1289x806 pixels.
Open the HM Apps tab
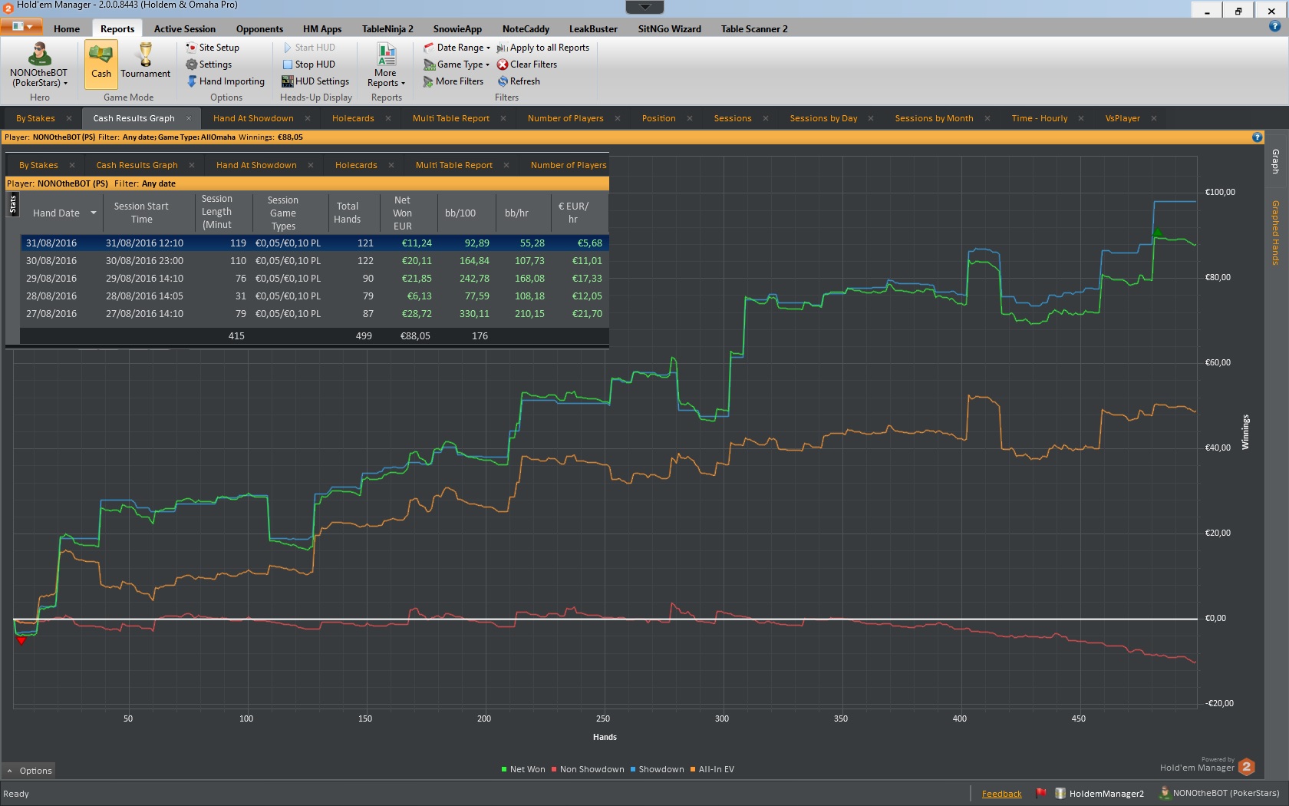(x=322, y=28)
